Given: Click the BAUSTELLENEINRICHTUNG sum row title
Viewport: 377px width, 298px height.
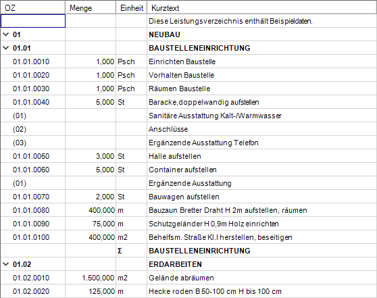Looking at the screenshot, I should [199, 251].
